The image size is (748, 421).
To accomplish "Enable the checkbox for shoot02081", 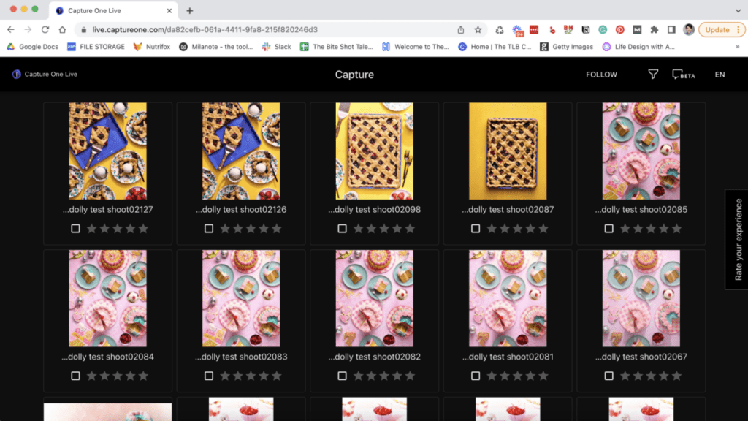I will click(x=476, y=376).
